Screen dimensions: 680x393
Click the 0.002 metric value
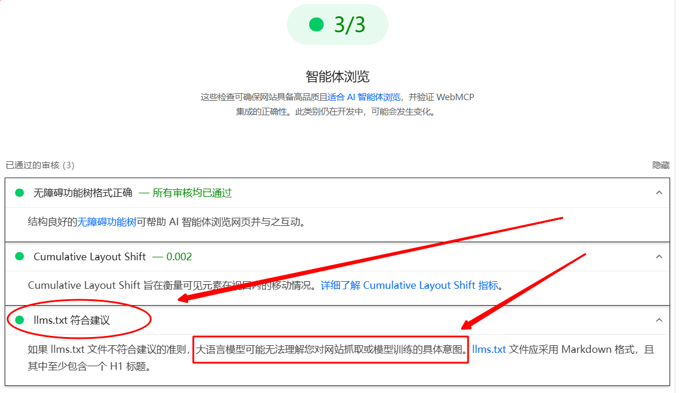pyautogui.click(x=179, y=256)
